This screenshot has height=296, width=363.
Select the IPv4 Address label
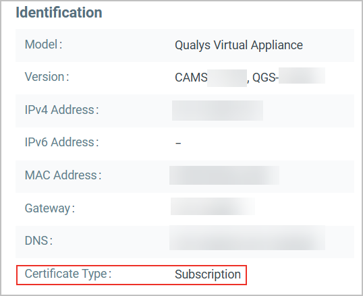click(x=61, y=110)
